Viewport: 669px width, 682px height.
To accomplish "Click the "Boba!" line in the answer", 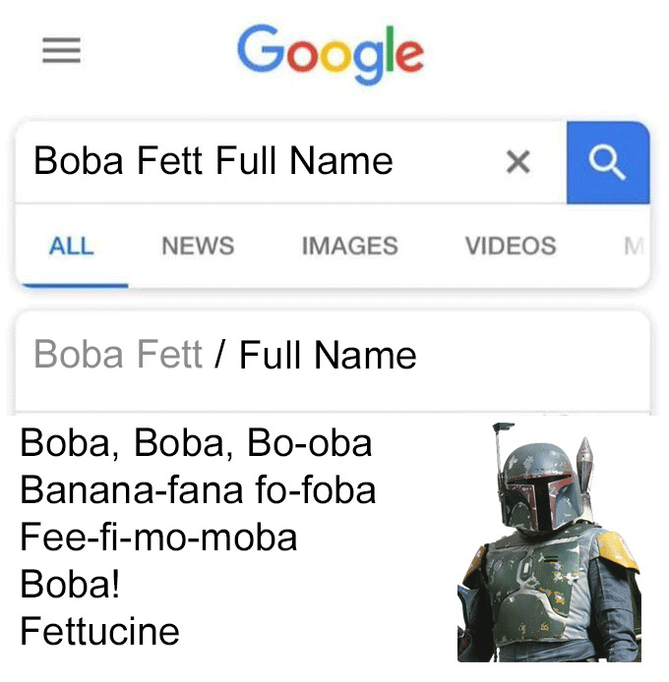I will coord(70,584).
